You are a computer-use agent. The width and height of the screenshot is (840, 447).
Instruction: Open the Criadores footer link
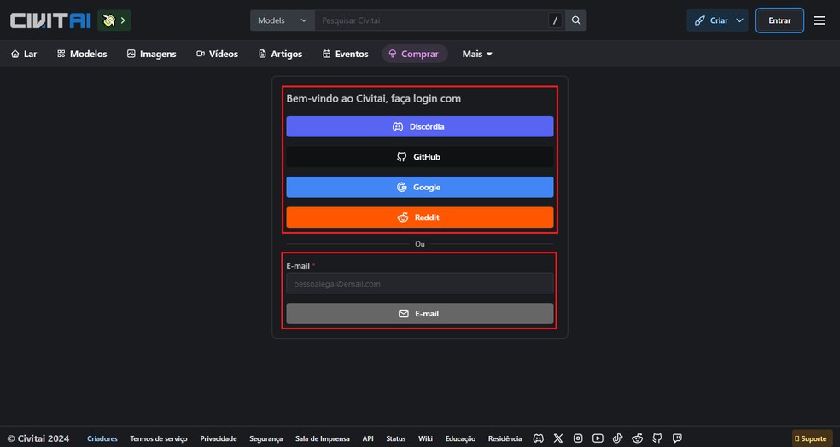pyautogui.click(x=102, y=438)
